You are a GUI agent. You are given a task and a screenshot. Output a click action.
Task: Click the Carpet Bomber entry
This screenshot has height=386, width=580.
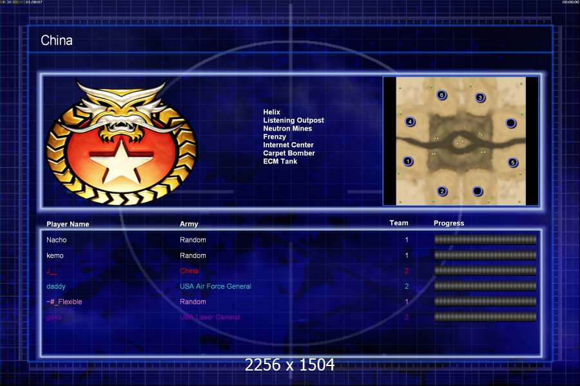click(x=289, y=153)
